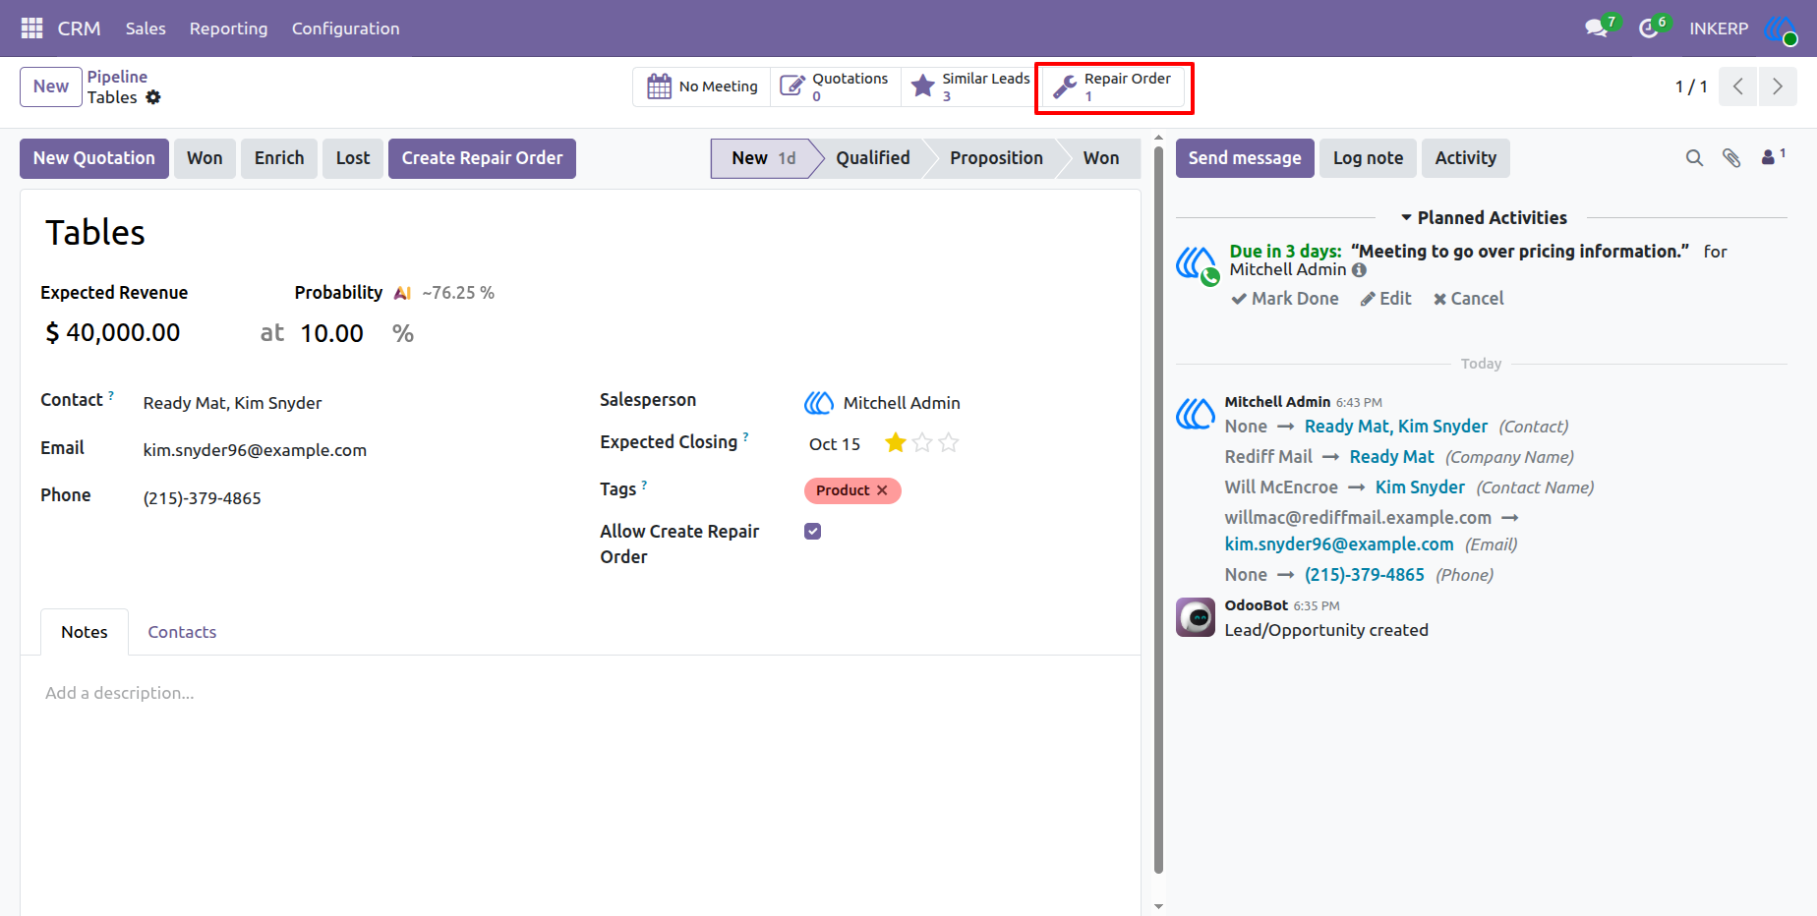Show info icon next to Mitchell Admin activity
The height and width of the screenshot is (916, 1817).
[1359, 269]
